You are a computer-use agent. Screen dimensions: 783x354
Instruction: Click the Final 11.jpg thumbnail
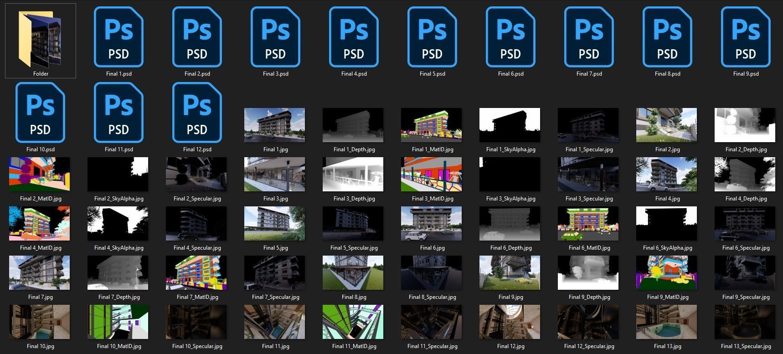click(275, 322)
